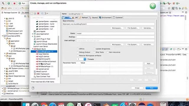This screenshot has height=106, width=189.
Task: Switch to the Source tab
Action: [x=94, y=18]
